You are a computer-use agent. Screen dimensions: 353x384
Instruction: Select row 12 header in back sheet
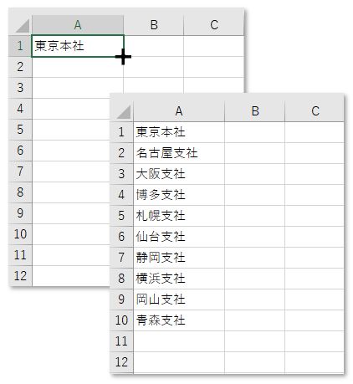[x=21, y=276]
